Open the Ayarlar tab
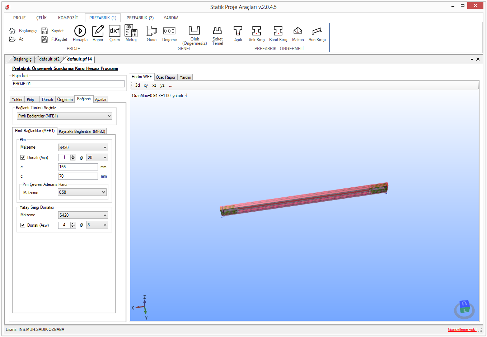487x337 pixels. coord(101,100)
